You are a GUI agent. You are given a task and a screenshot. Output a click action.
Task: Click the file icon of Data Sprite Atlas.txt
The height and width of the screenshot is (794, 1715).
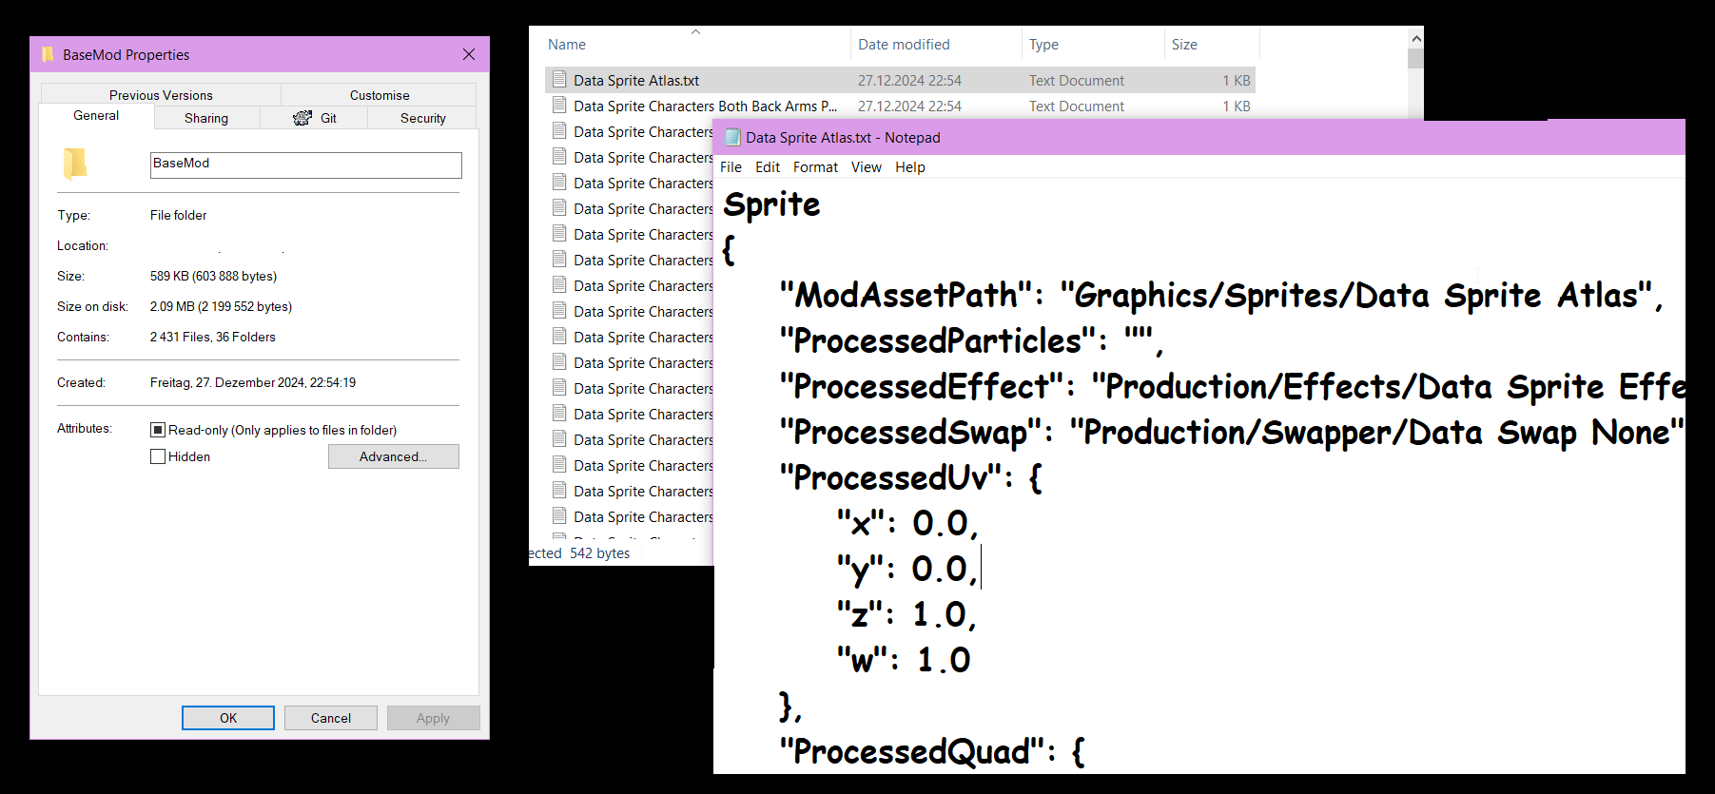[559, 80]
